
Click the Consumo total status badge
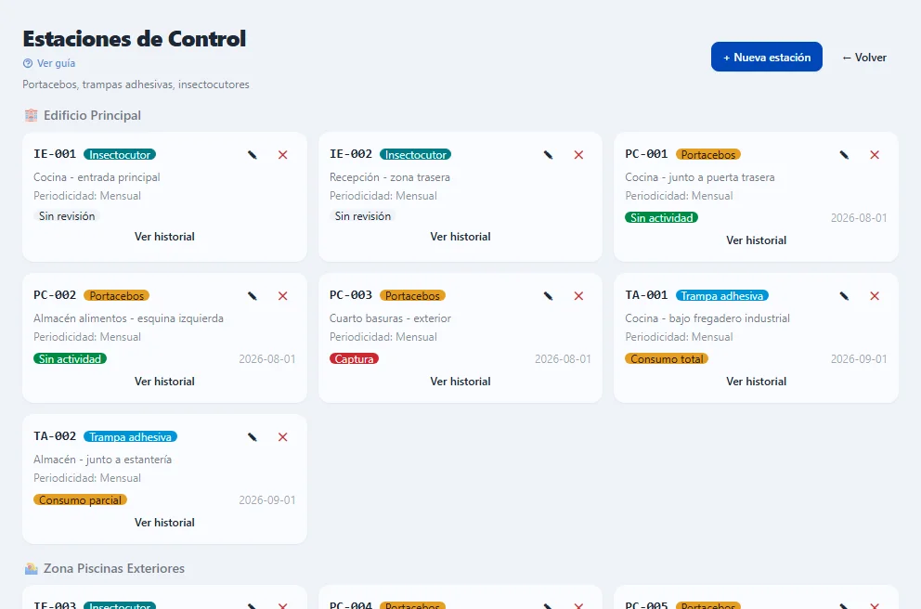[668, 359]
